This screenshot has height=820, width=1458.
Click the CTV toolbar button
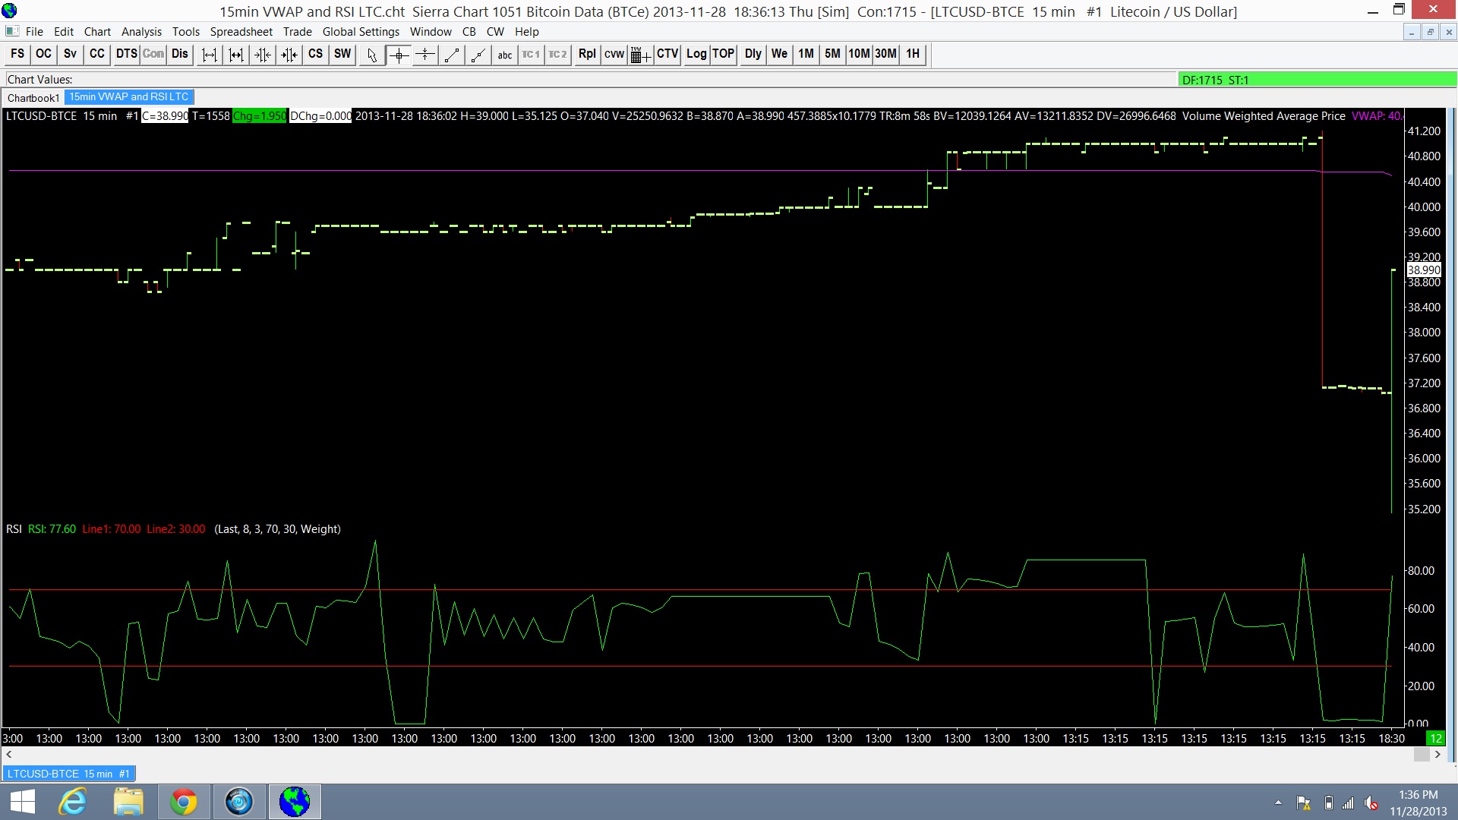click(x=667, y=54)
